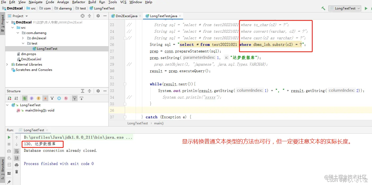This screenshot has height=185, width=372.
Task: Click Down the stack trace arrow
Action: (x=17, y=144)
